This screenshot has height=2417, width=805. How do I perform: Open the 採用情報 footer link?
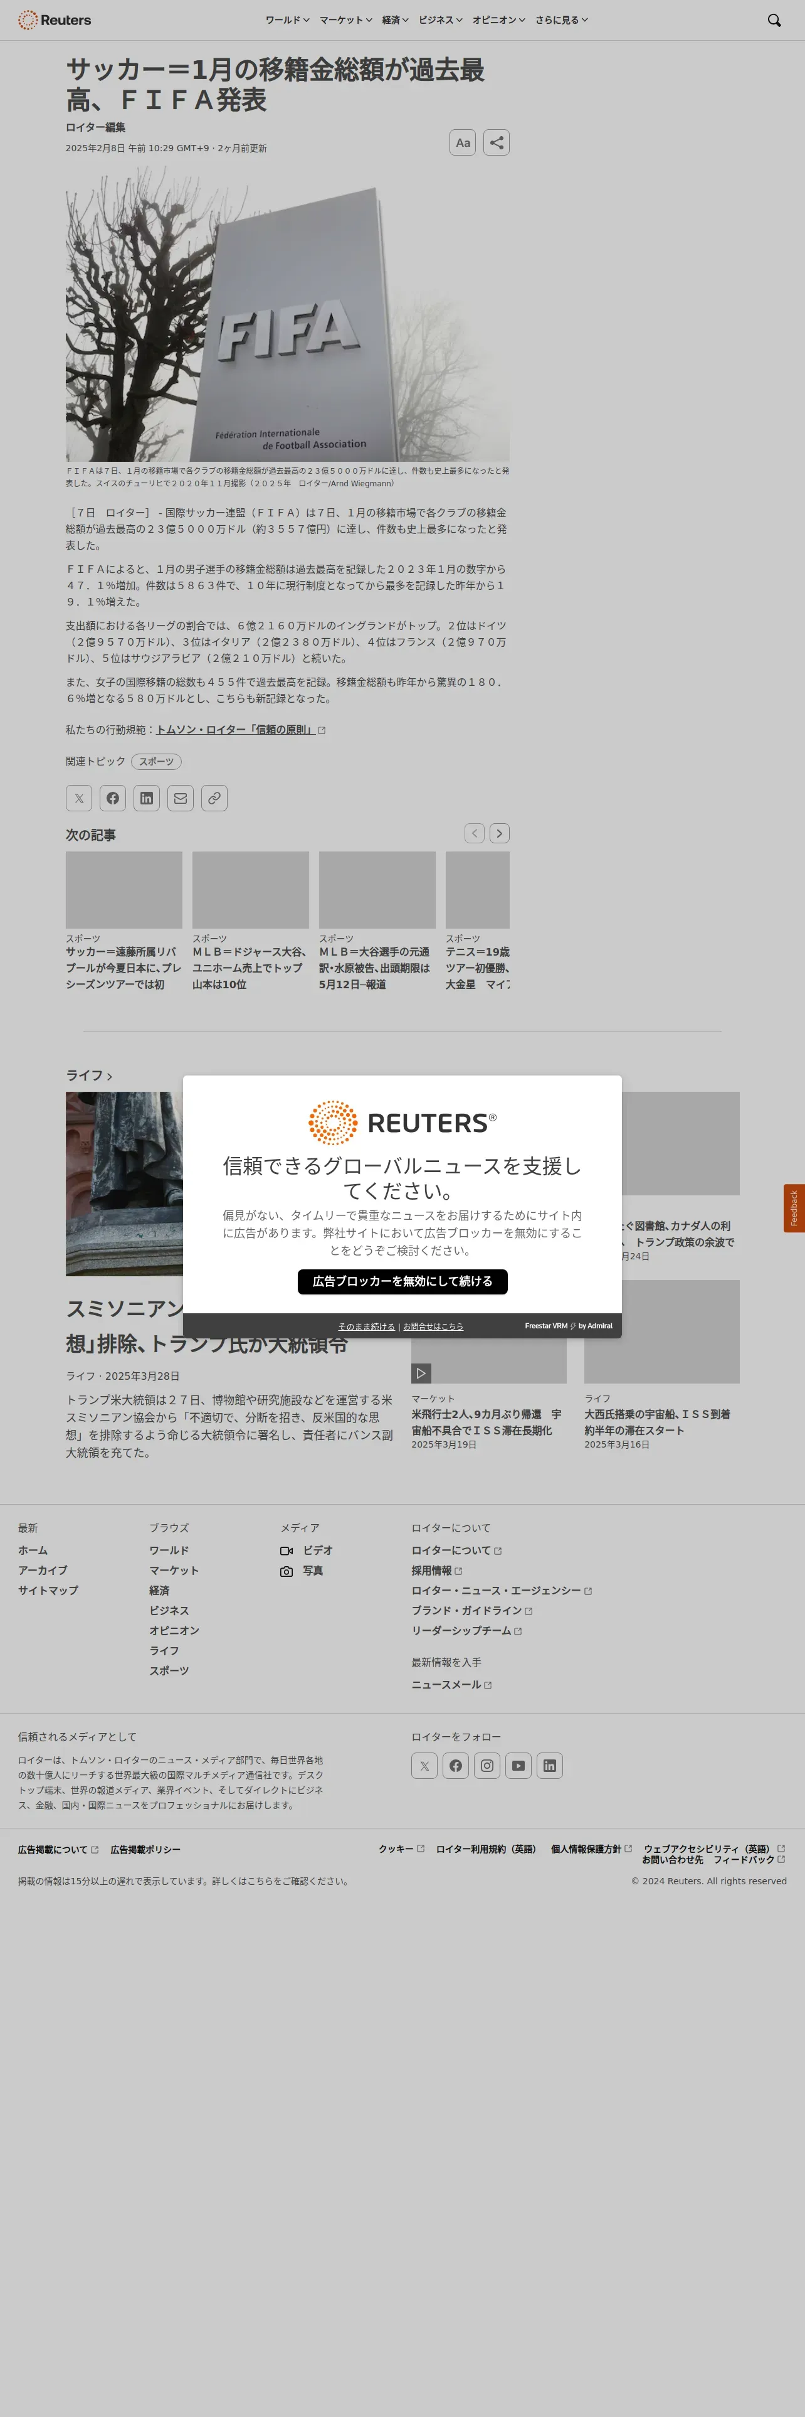[437, 1571]
